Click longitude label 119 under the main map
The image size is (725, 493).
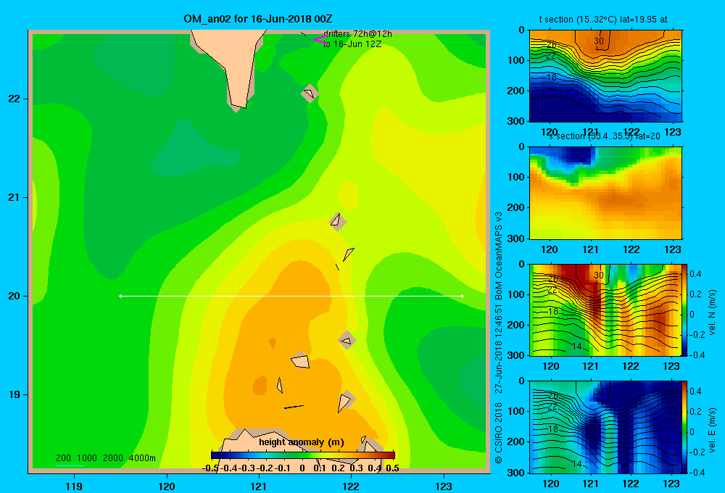pos(74,486)
